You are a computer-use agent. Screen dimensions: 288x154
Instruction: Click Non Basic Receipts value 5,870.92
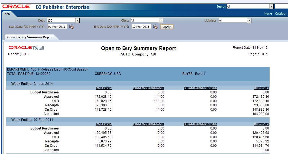click(105, 141)
